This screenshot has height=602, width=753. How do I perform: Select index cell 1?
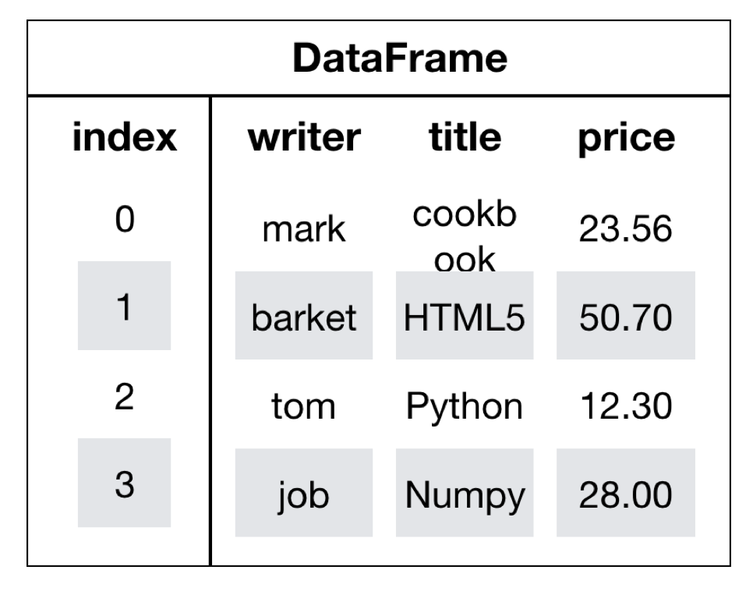click(x=125, y=307)
